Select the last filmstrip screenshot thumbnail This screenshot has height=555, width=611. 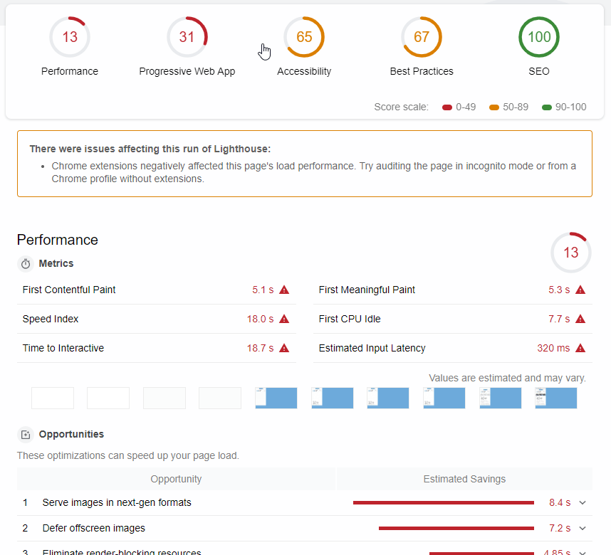coord(555,398)
